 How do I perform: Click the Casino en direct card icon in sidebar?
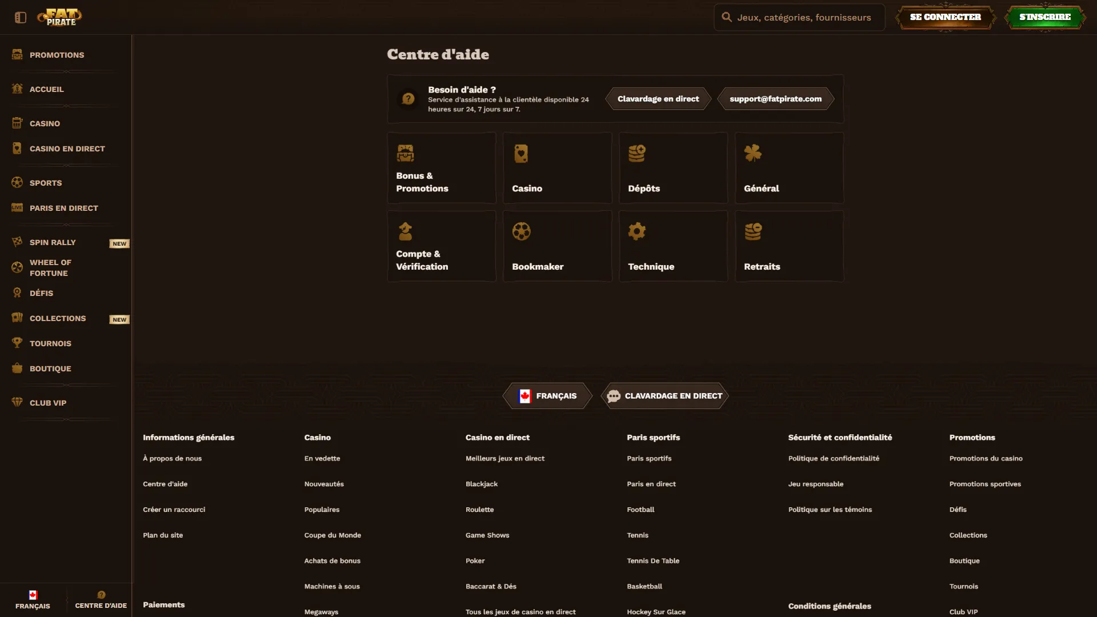coord(17,148)
